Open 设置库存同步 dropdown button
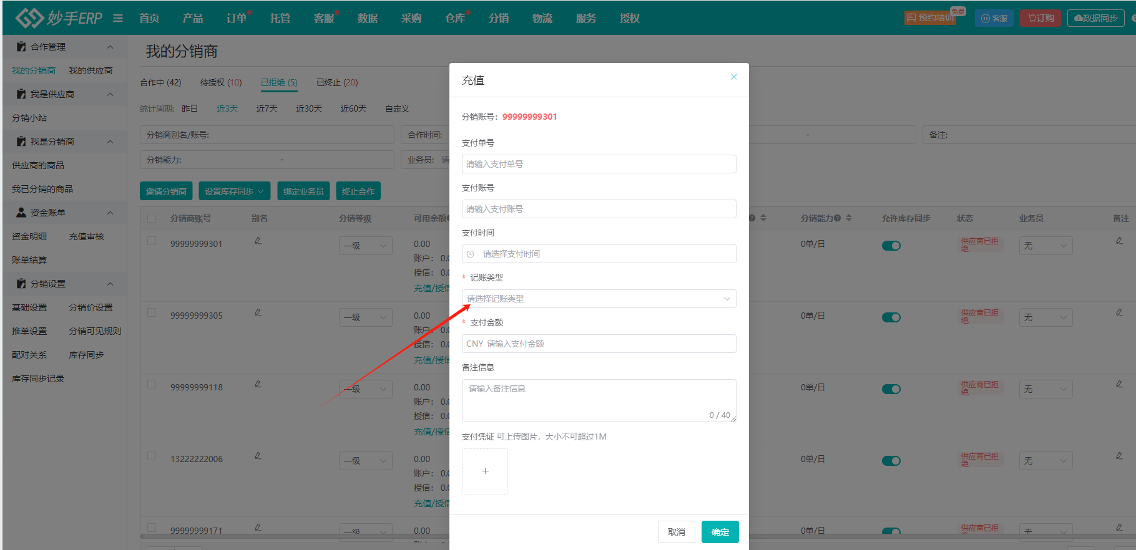The width and height of the screenshot is (1136, 550). click(235, 191)
